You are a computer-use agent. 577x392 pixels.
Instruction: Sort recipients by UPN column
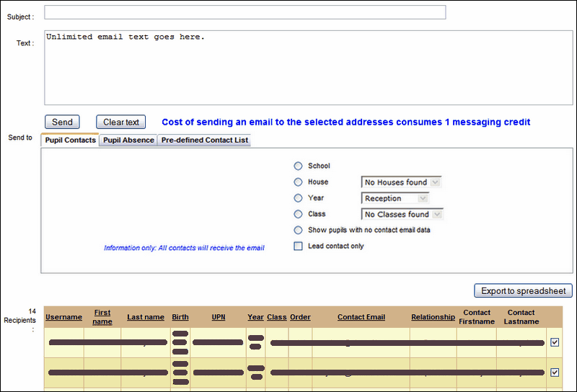tap(219, 317)
